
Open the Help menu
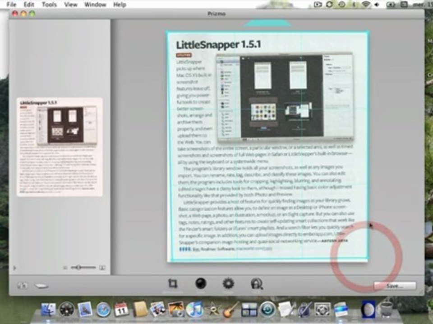pos(120,4)
